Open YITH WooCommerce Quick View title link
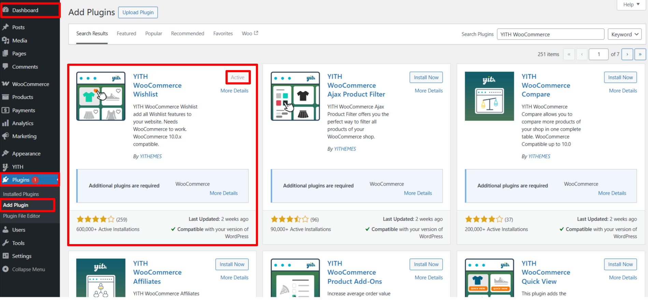Image resolution: width=648 pixels, height=305 pixels. [546, 272]
